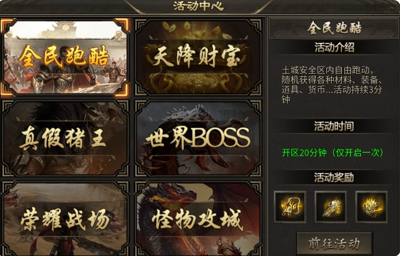The width and height of the screenshot is (400, 256).
Task: Click the 全民跑酷 title in the detail panel
Action: click(x=334, y=28)
